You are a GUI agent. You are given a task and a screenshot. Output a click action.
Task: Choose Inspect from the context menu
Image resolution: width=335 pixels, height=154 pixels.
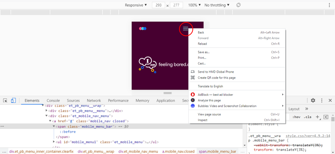point(202,120)
